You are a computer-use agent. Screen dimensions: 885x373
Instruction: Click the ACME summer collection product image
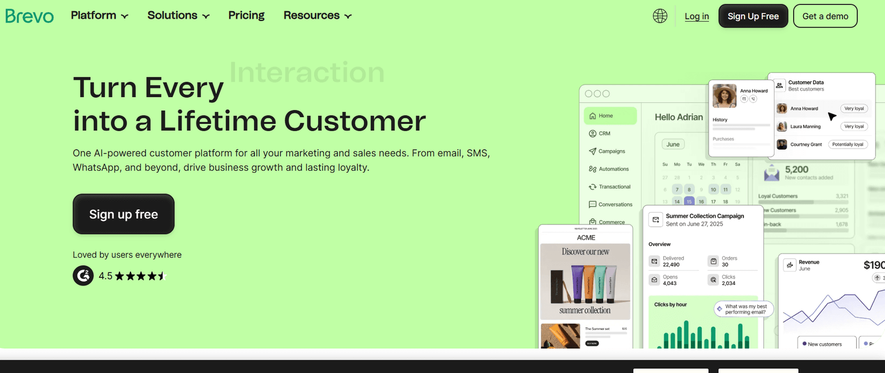point(585,281)
